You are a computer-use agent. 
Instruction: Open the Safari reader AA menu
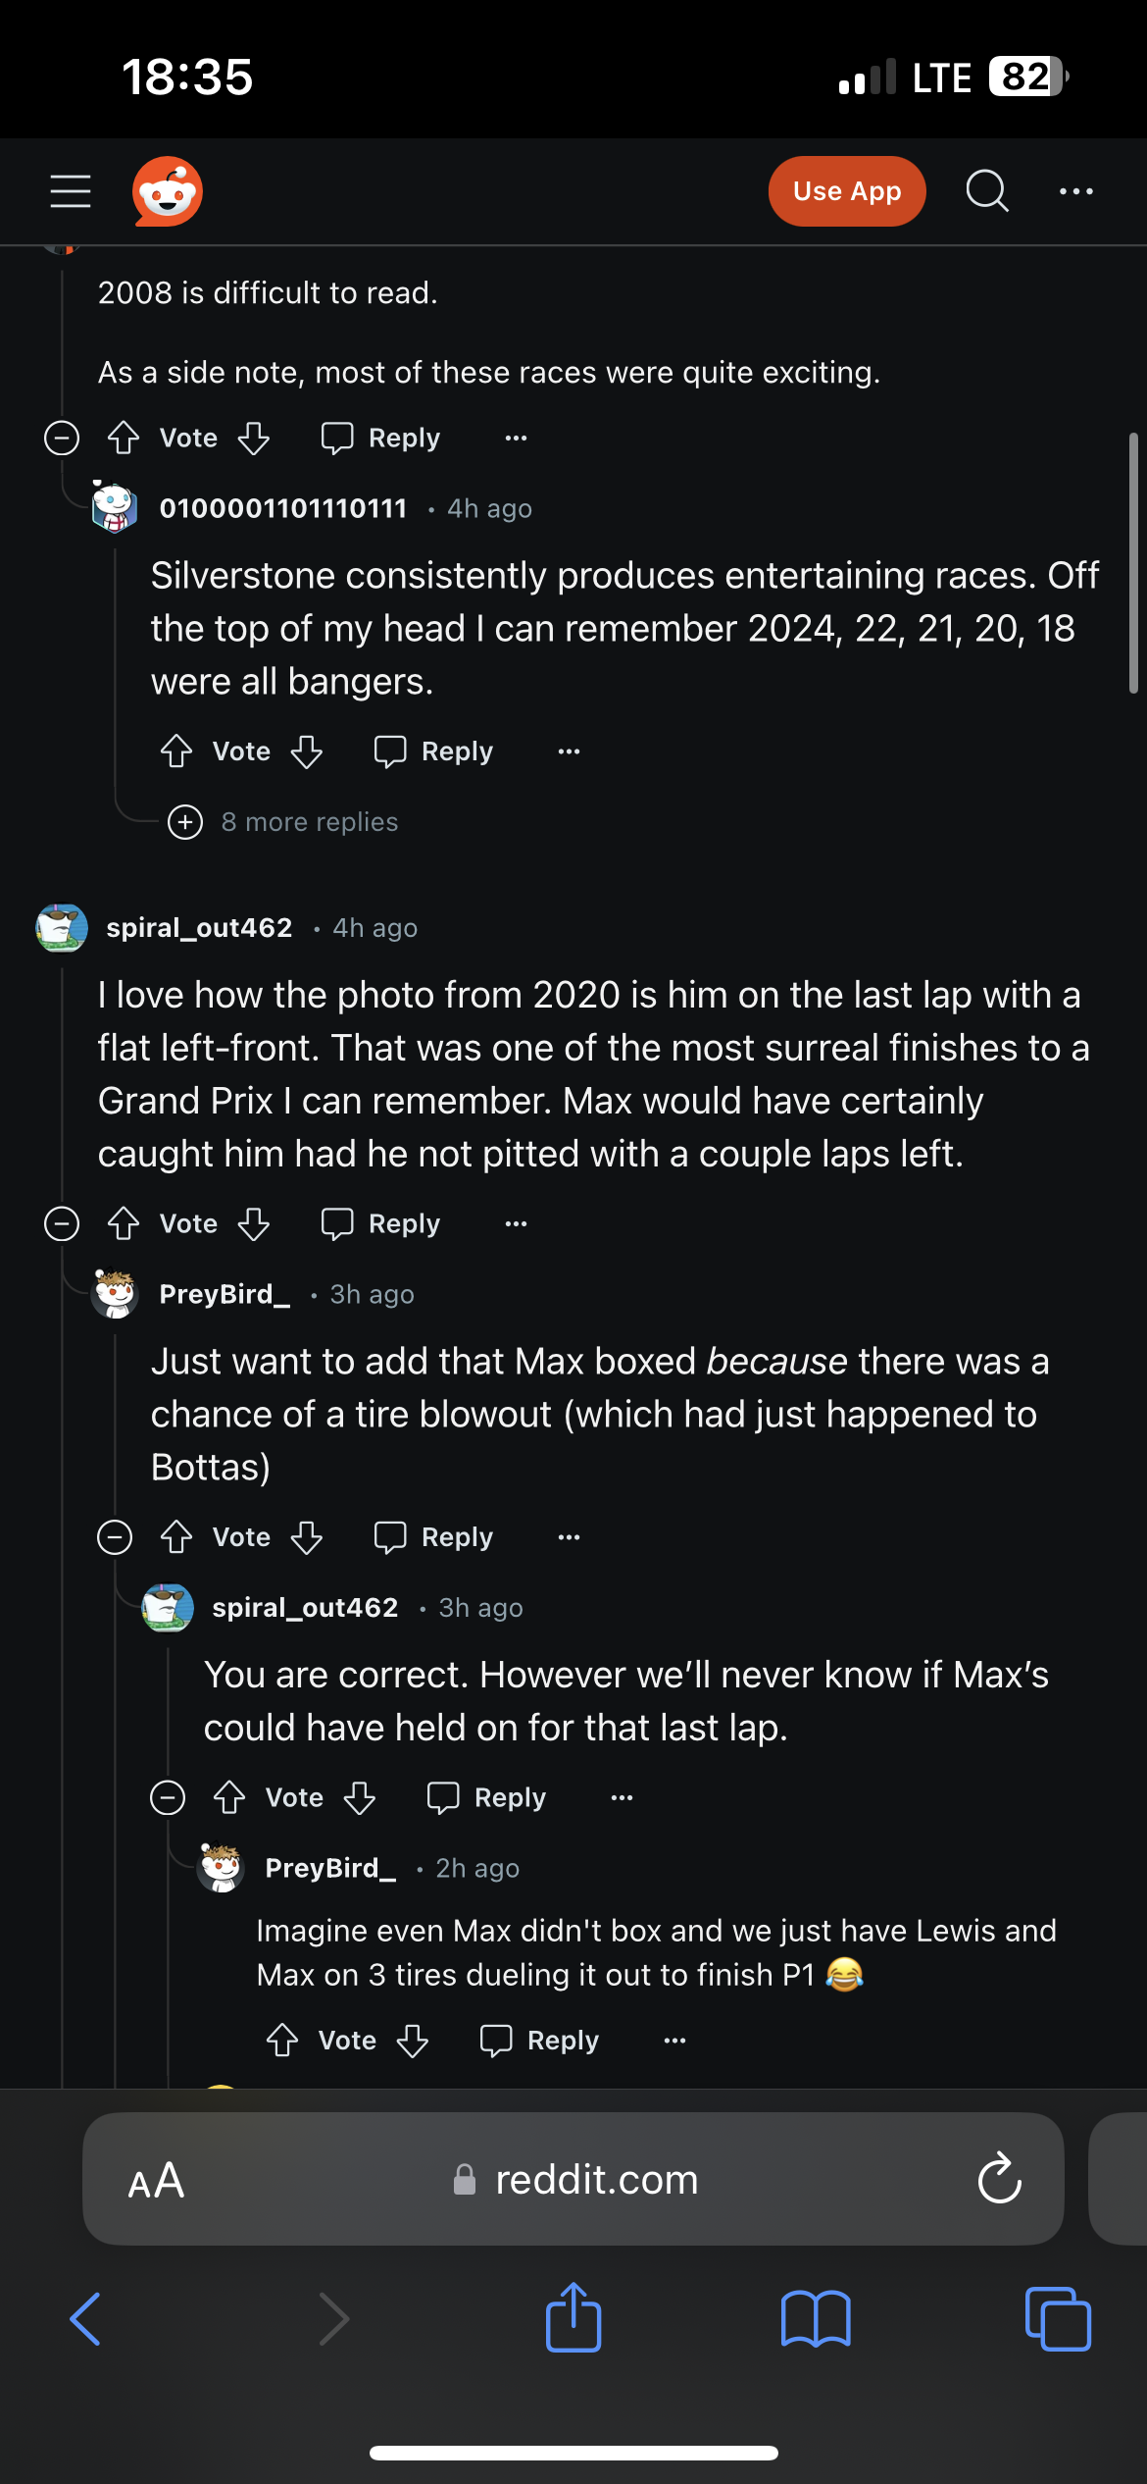click(x=155, y=2180)
